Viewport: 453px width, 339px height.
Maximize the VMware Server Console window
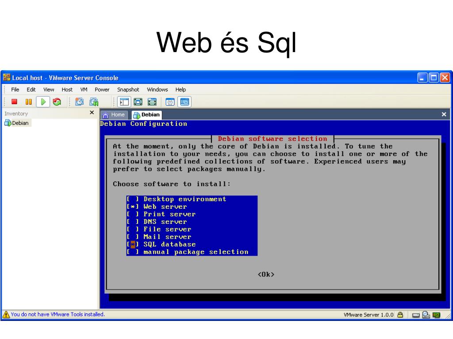pyautogui.click(x=434, y=78)
